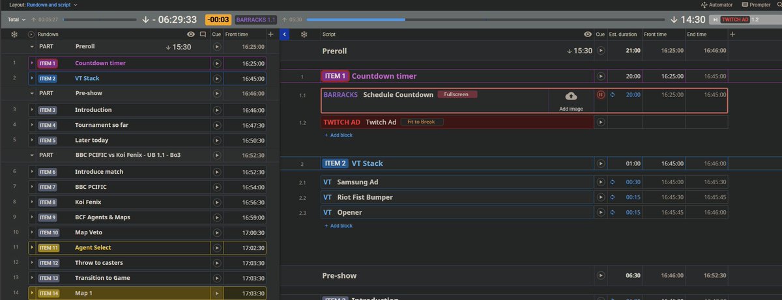The width and height of the screenshot is (782, 300).
Task: Skip to next TWITCH AD 1.2 block
Action: tap(716, 20)
